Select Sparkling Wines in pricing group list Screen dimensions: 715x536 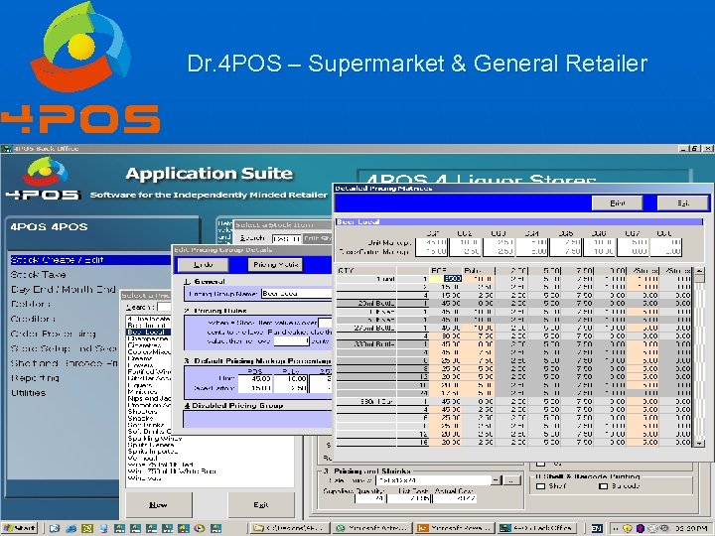coord(155,439)
